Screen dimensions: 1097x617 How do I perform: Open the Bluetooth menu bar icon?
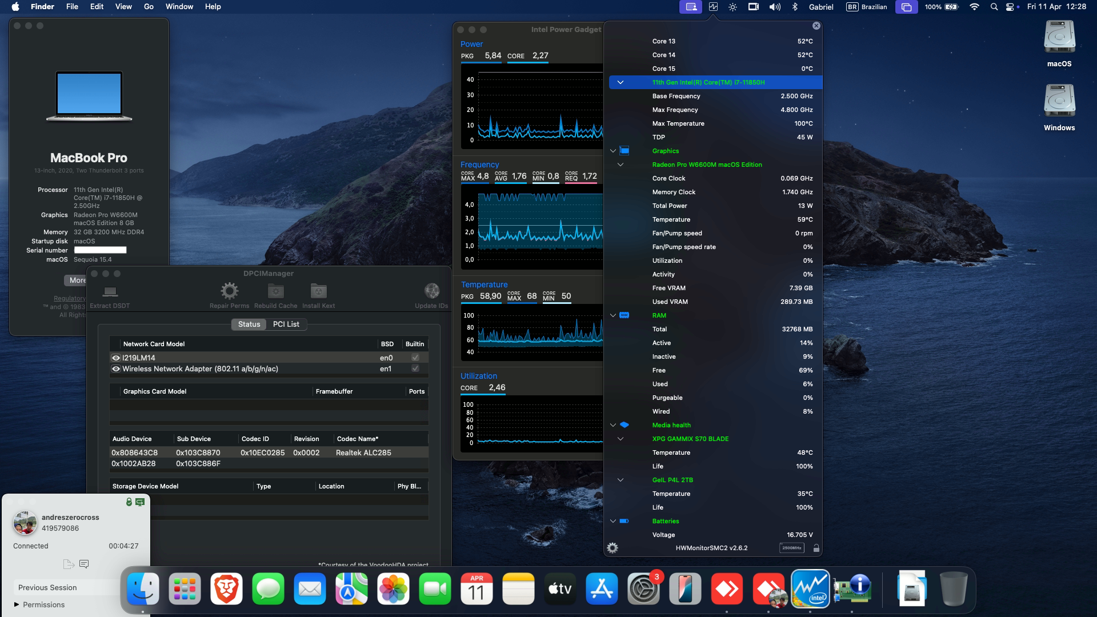pyautogui.click(x=794, y=7)
